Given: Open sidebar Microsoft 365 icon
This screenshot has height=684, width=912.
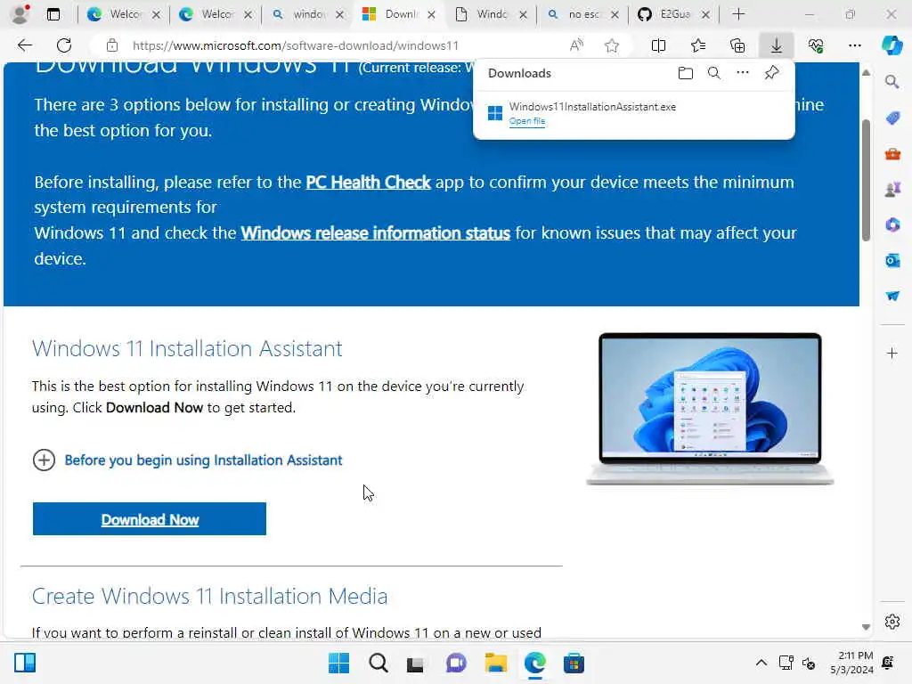Looking at the screenshot, I should coord(892,224).
